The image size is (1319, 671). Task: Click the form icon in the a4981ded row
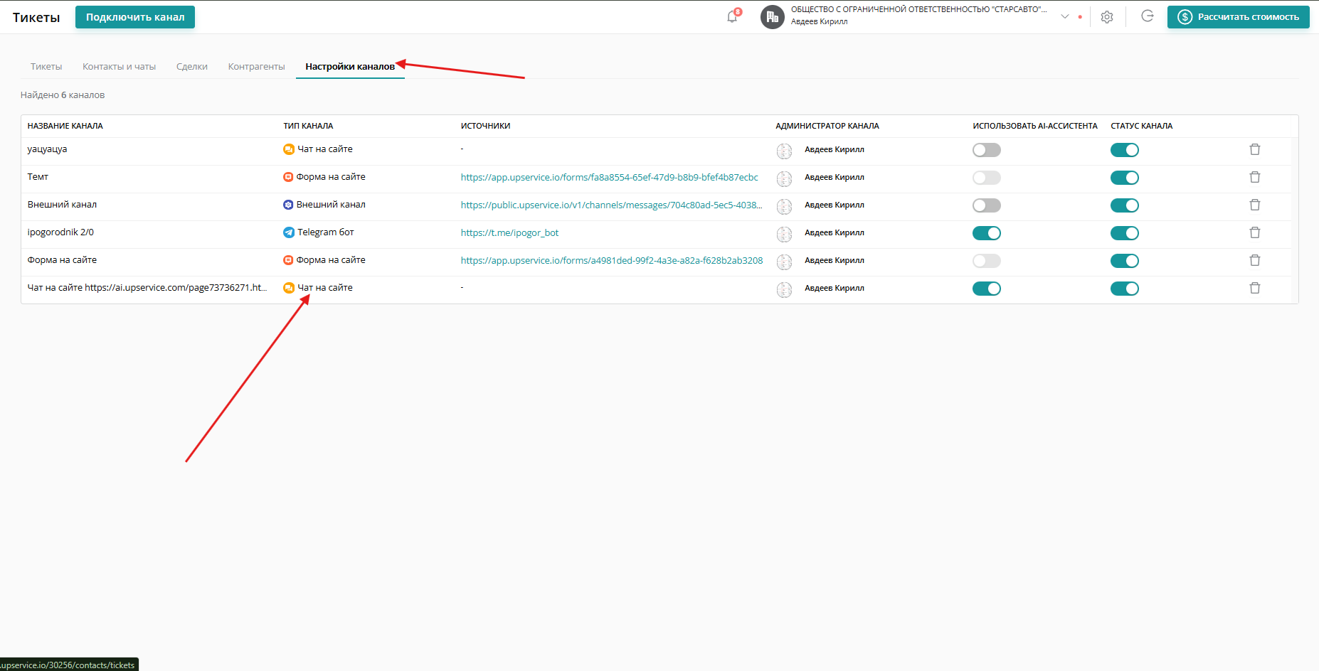288,260
